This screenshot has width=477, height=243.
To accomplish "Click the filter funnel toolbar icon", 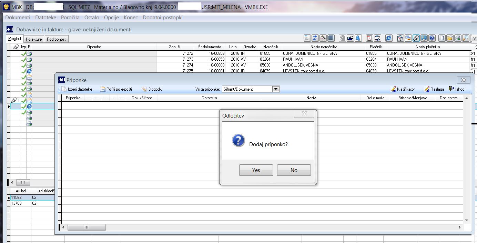I will [x=474, y=38].
